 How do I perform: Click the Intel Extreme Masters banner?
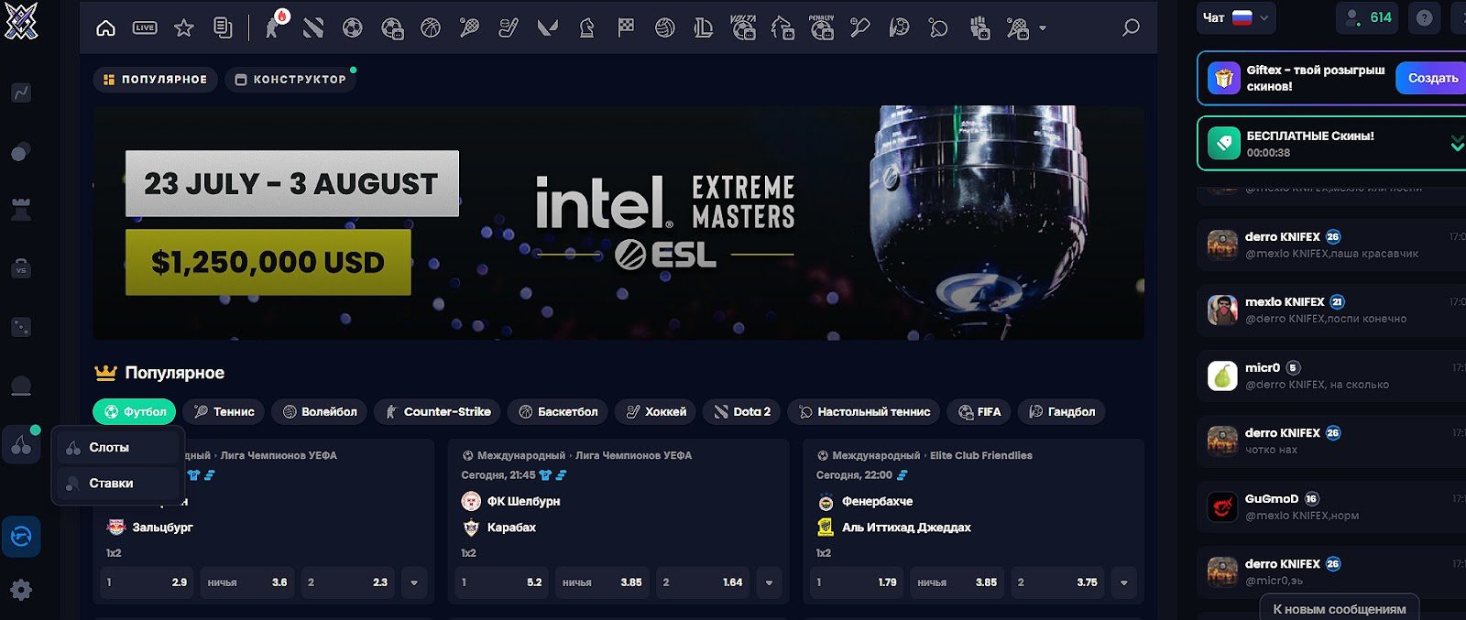[x=618, y=223]
